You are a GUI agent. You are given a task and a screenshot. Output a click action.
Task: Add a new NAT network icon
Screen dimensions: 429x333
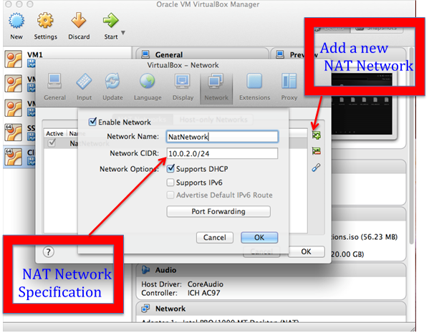[317, 135]
